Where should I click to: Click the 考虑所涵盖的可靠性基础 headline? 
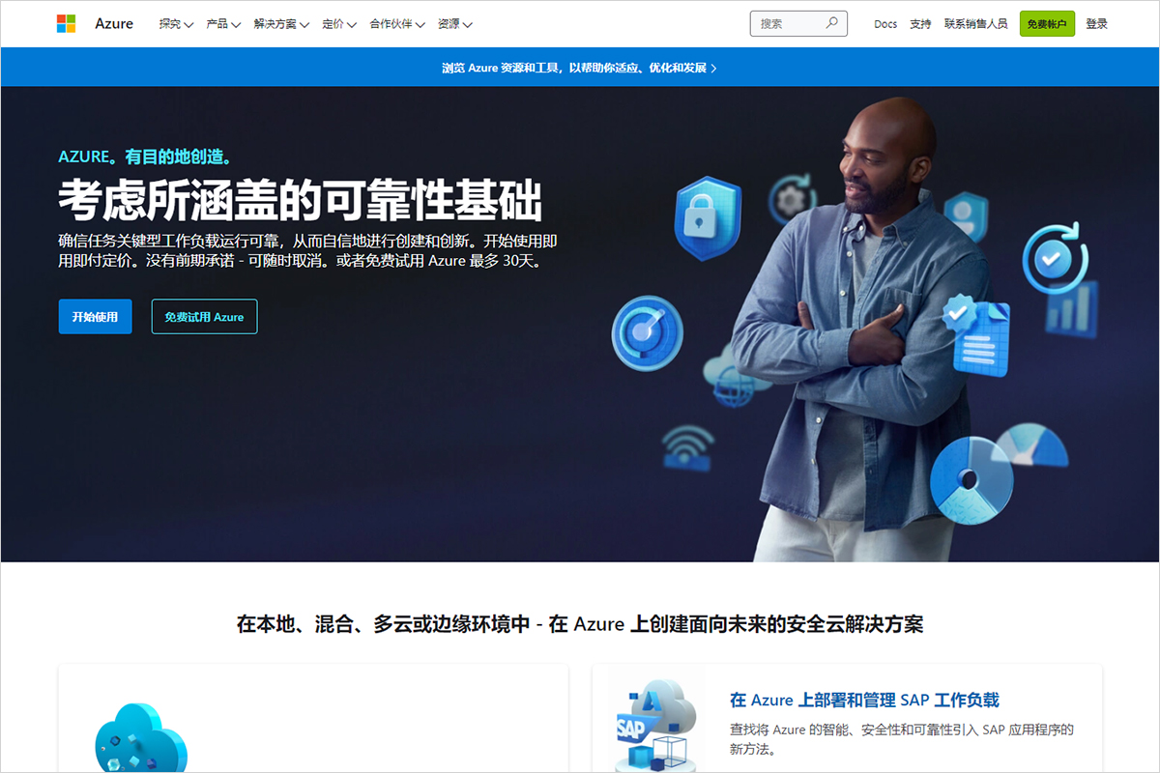coord(300,200)
